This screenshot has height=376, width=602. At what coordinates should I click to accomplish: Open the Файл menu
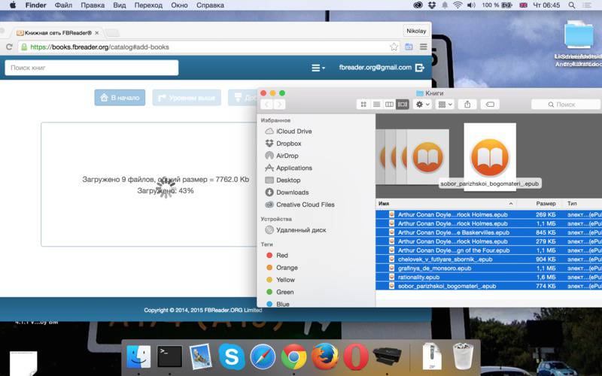pyautogui.click(x=63, y=5)
